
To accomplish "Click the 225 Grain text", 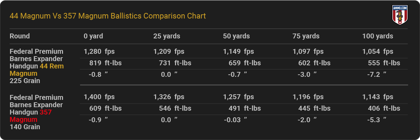I will [25, 81].
